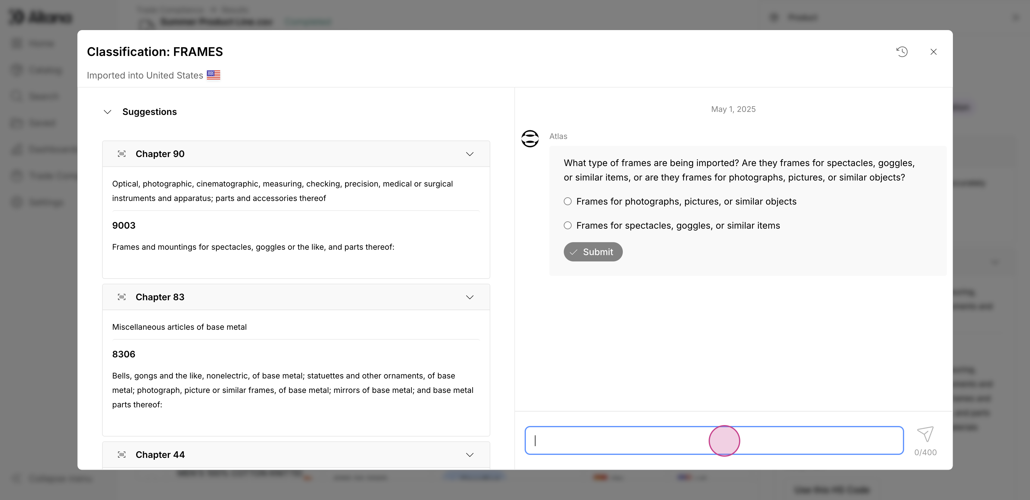
Task: Expand Chapter 44 with its chevron
Action: (470, 455)
